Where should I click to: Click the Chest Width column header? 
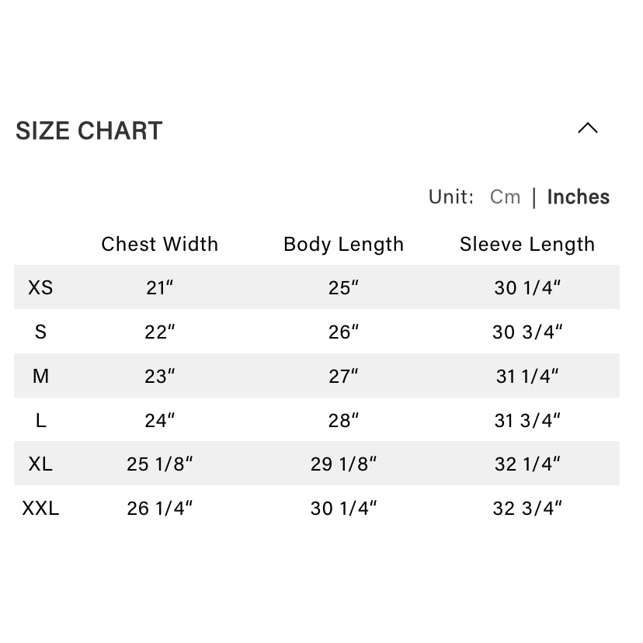[160, 244]
